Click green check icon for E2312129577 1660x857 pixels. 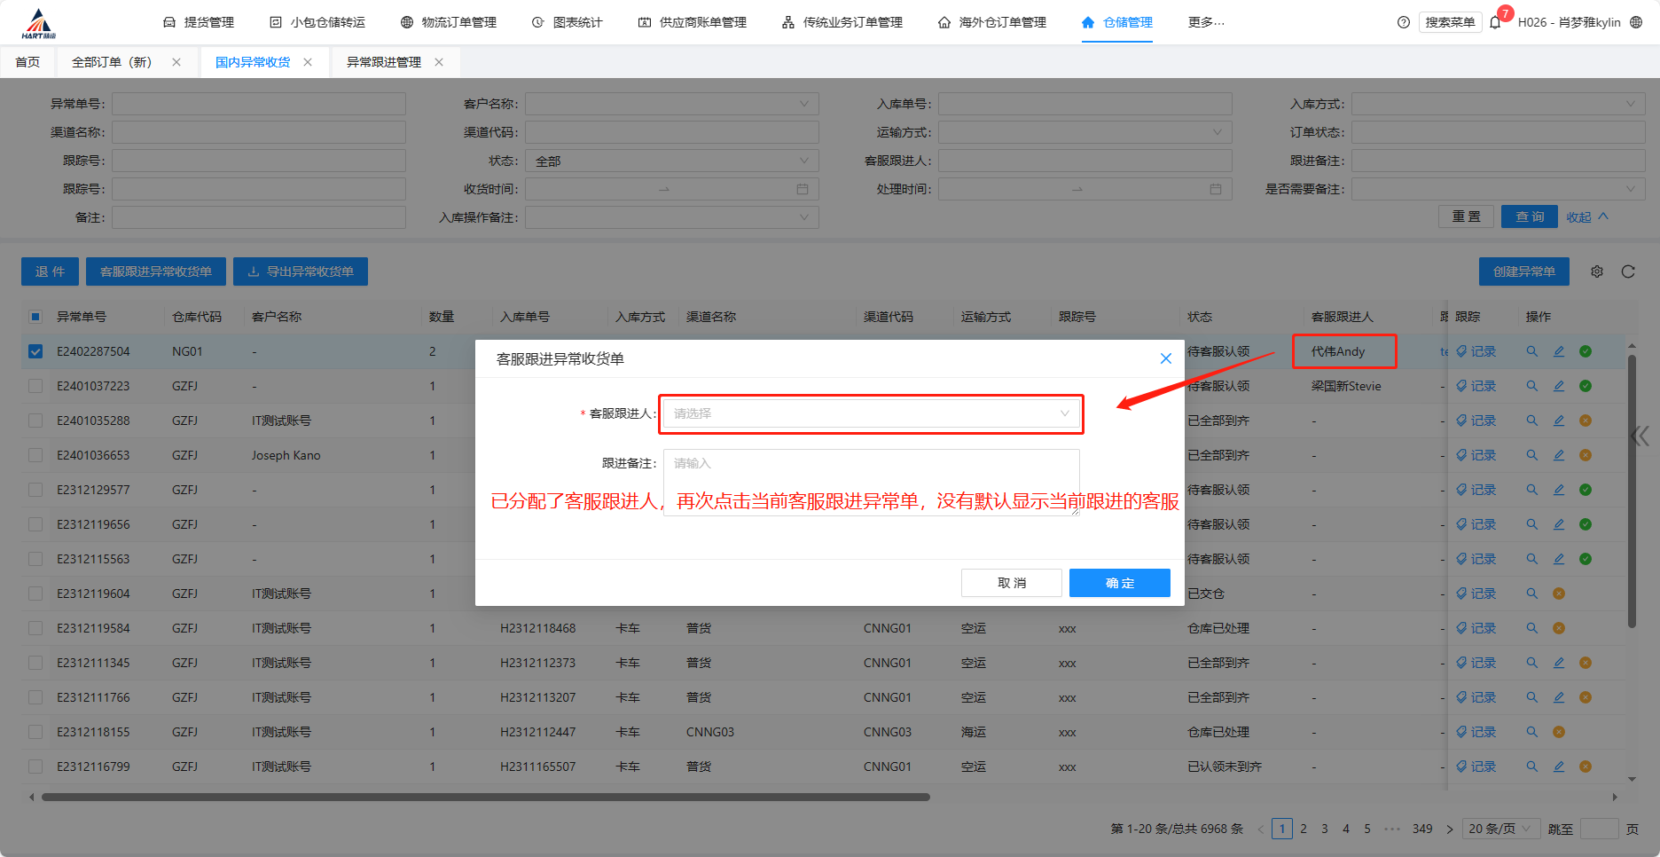coord(1585,490)
